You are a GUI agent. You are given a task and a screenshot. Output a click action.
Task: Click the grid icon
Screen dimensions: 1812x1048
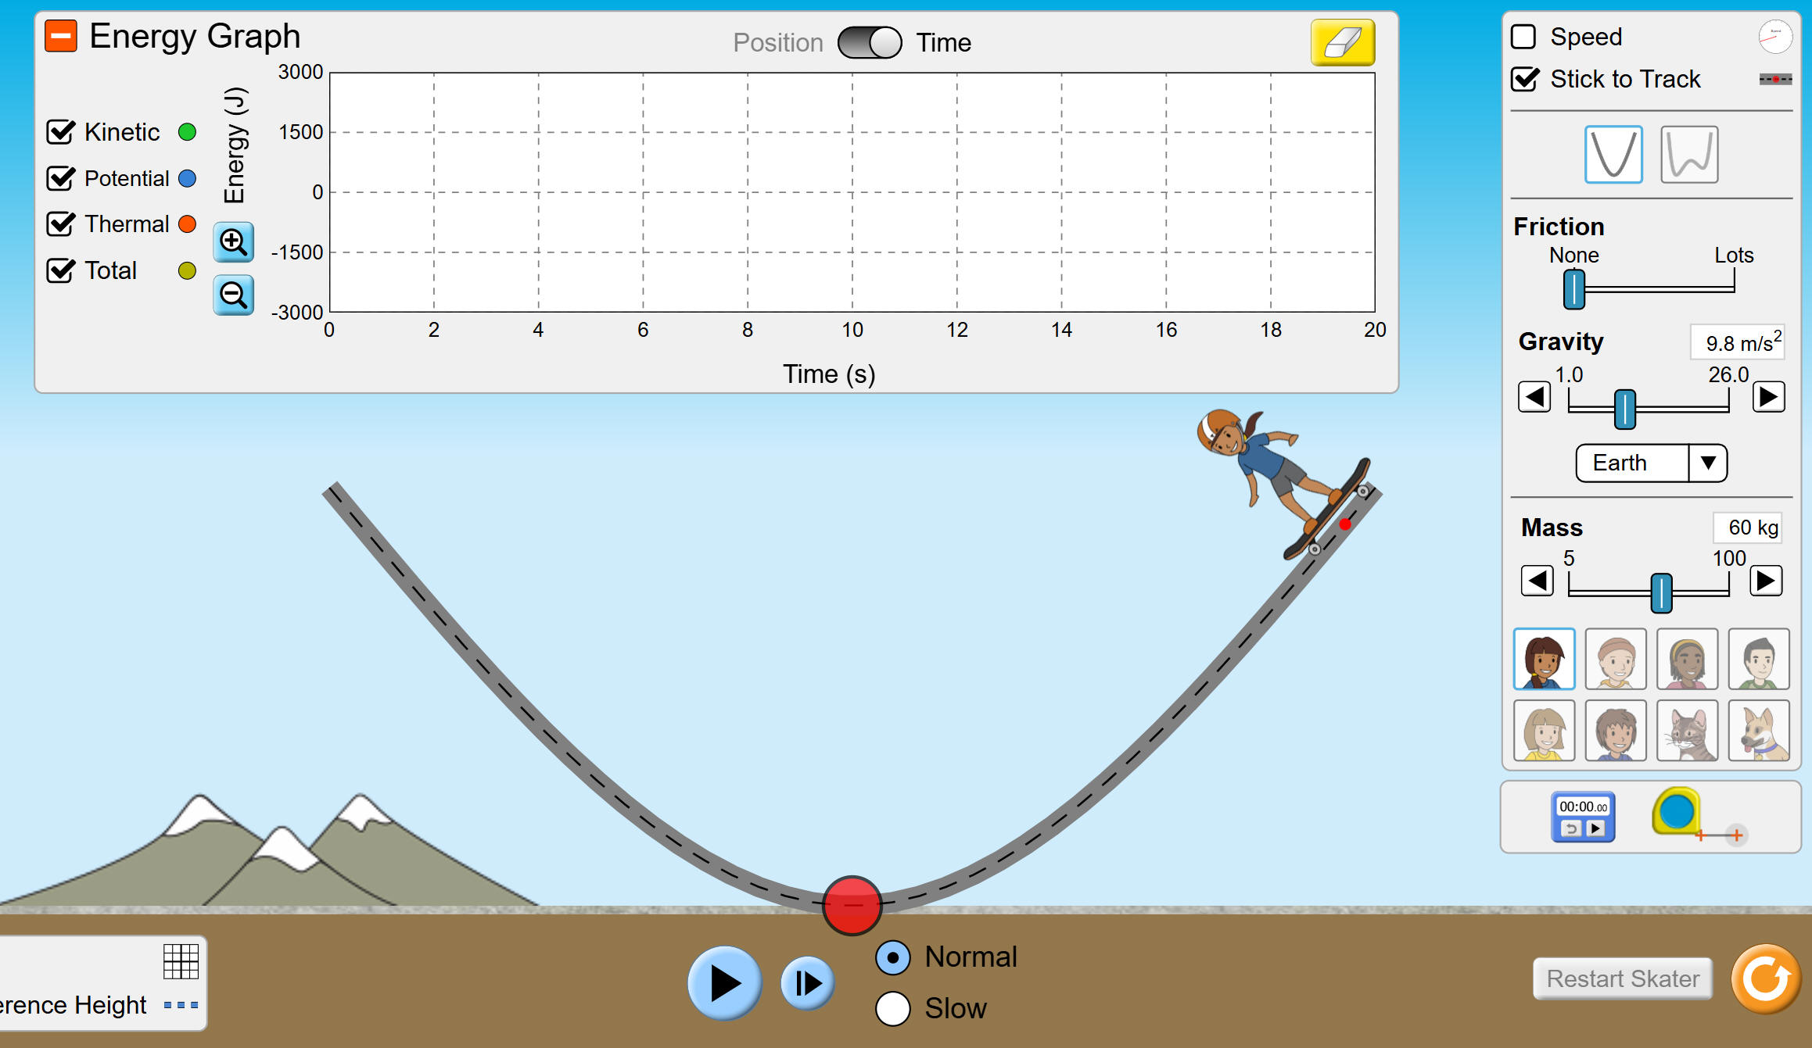181,961
